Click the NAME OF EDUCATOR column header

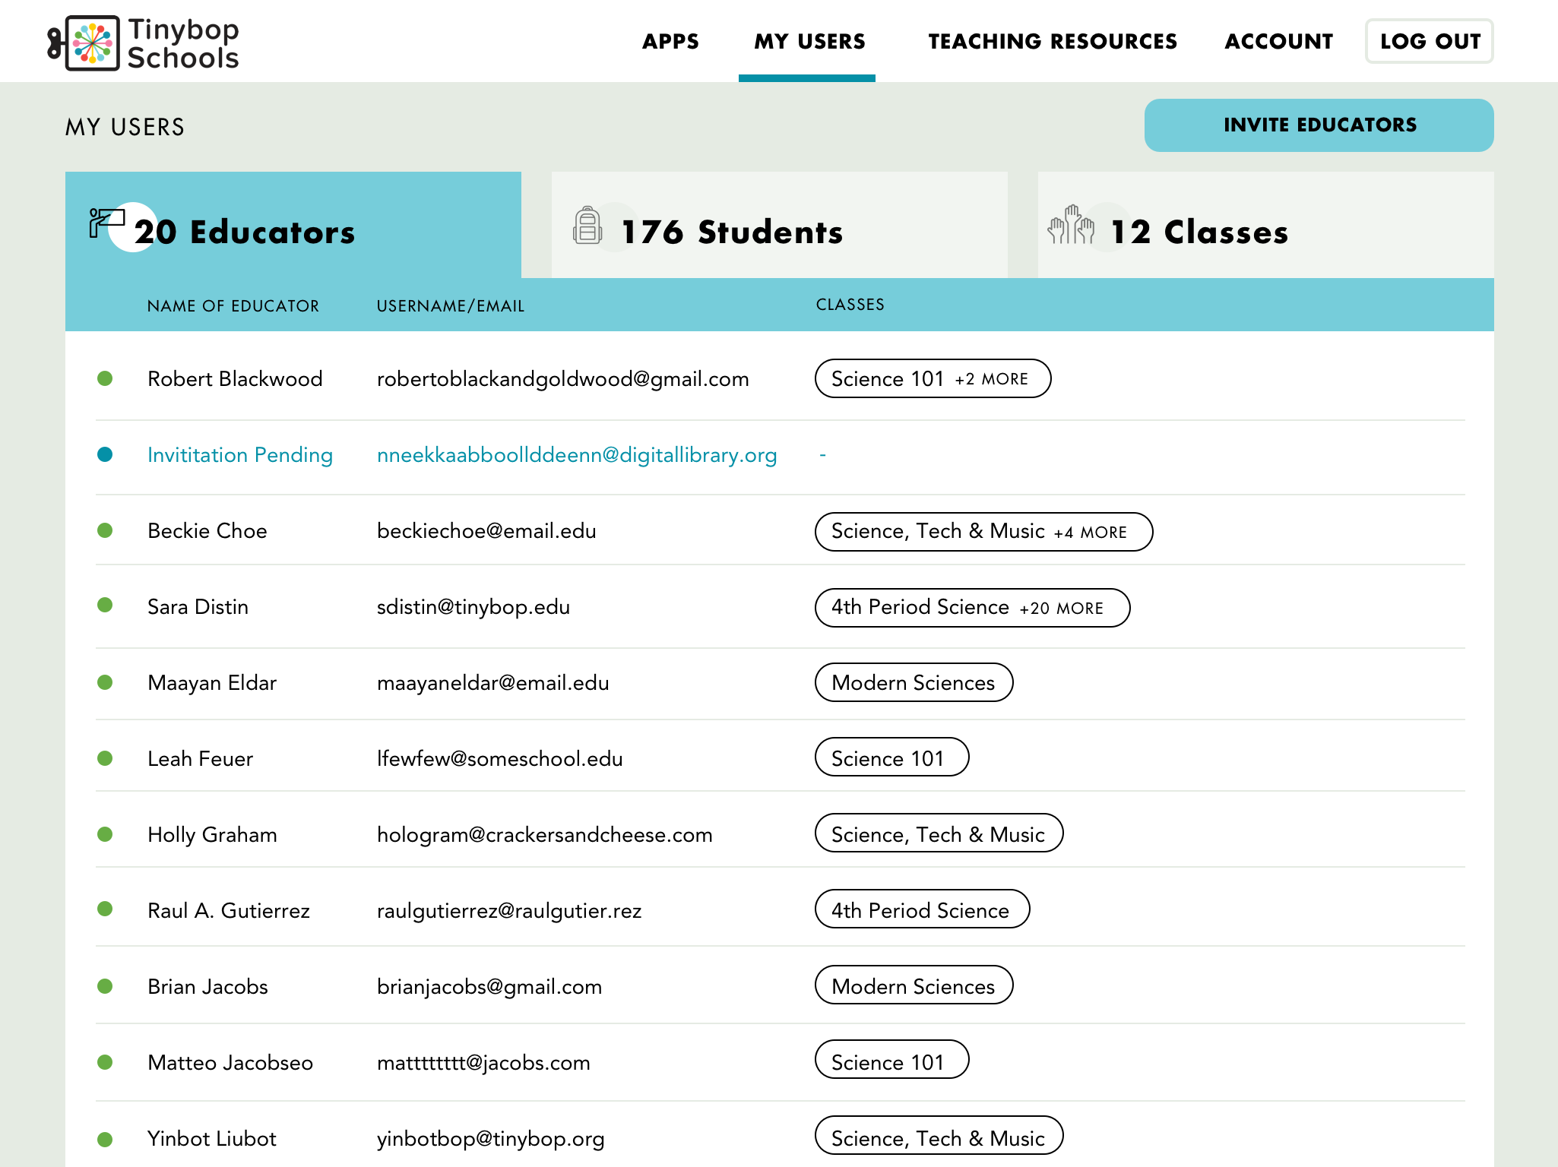tap(233, 305)
